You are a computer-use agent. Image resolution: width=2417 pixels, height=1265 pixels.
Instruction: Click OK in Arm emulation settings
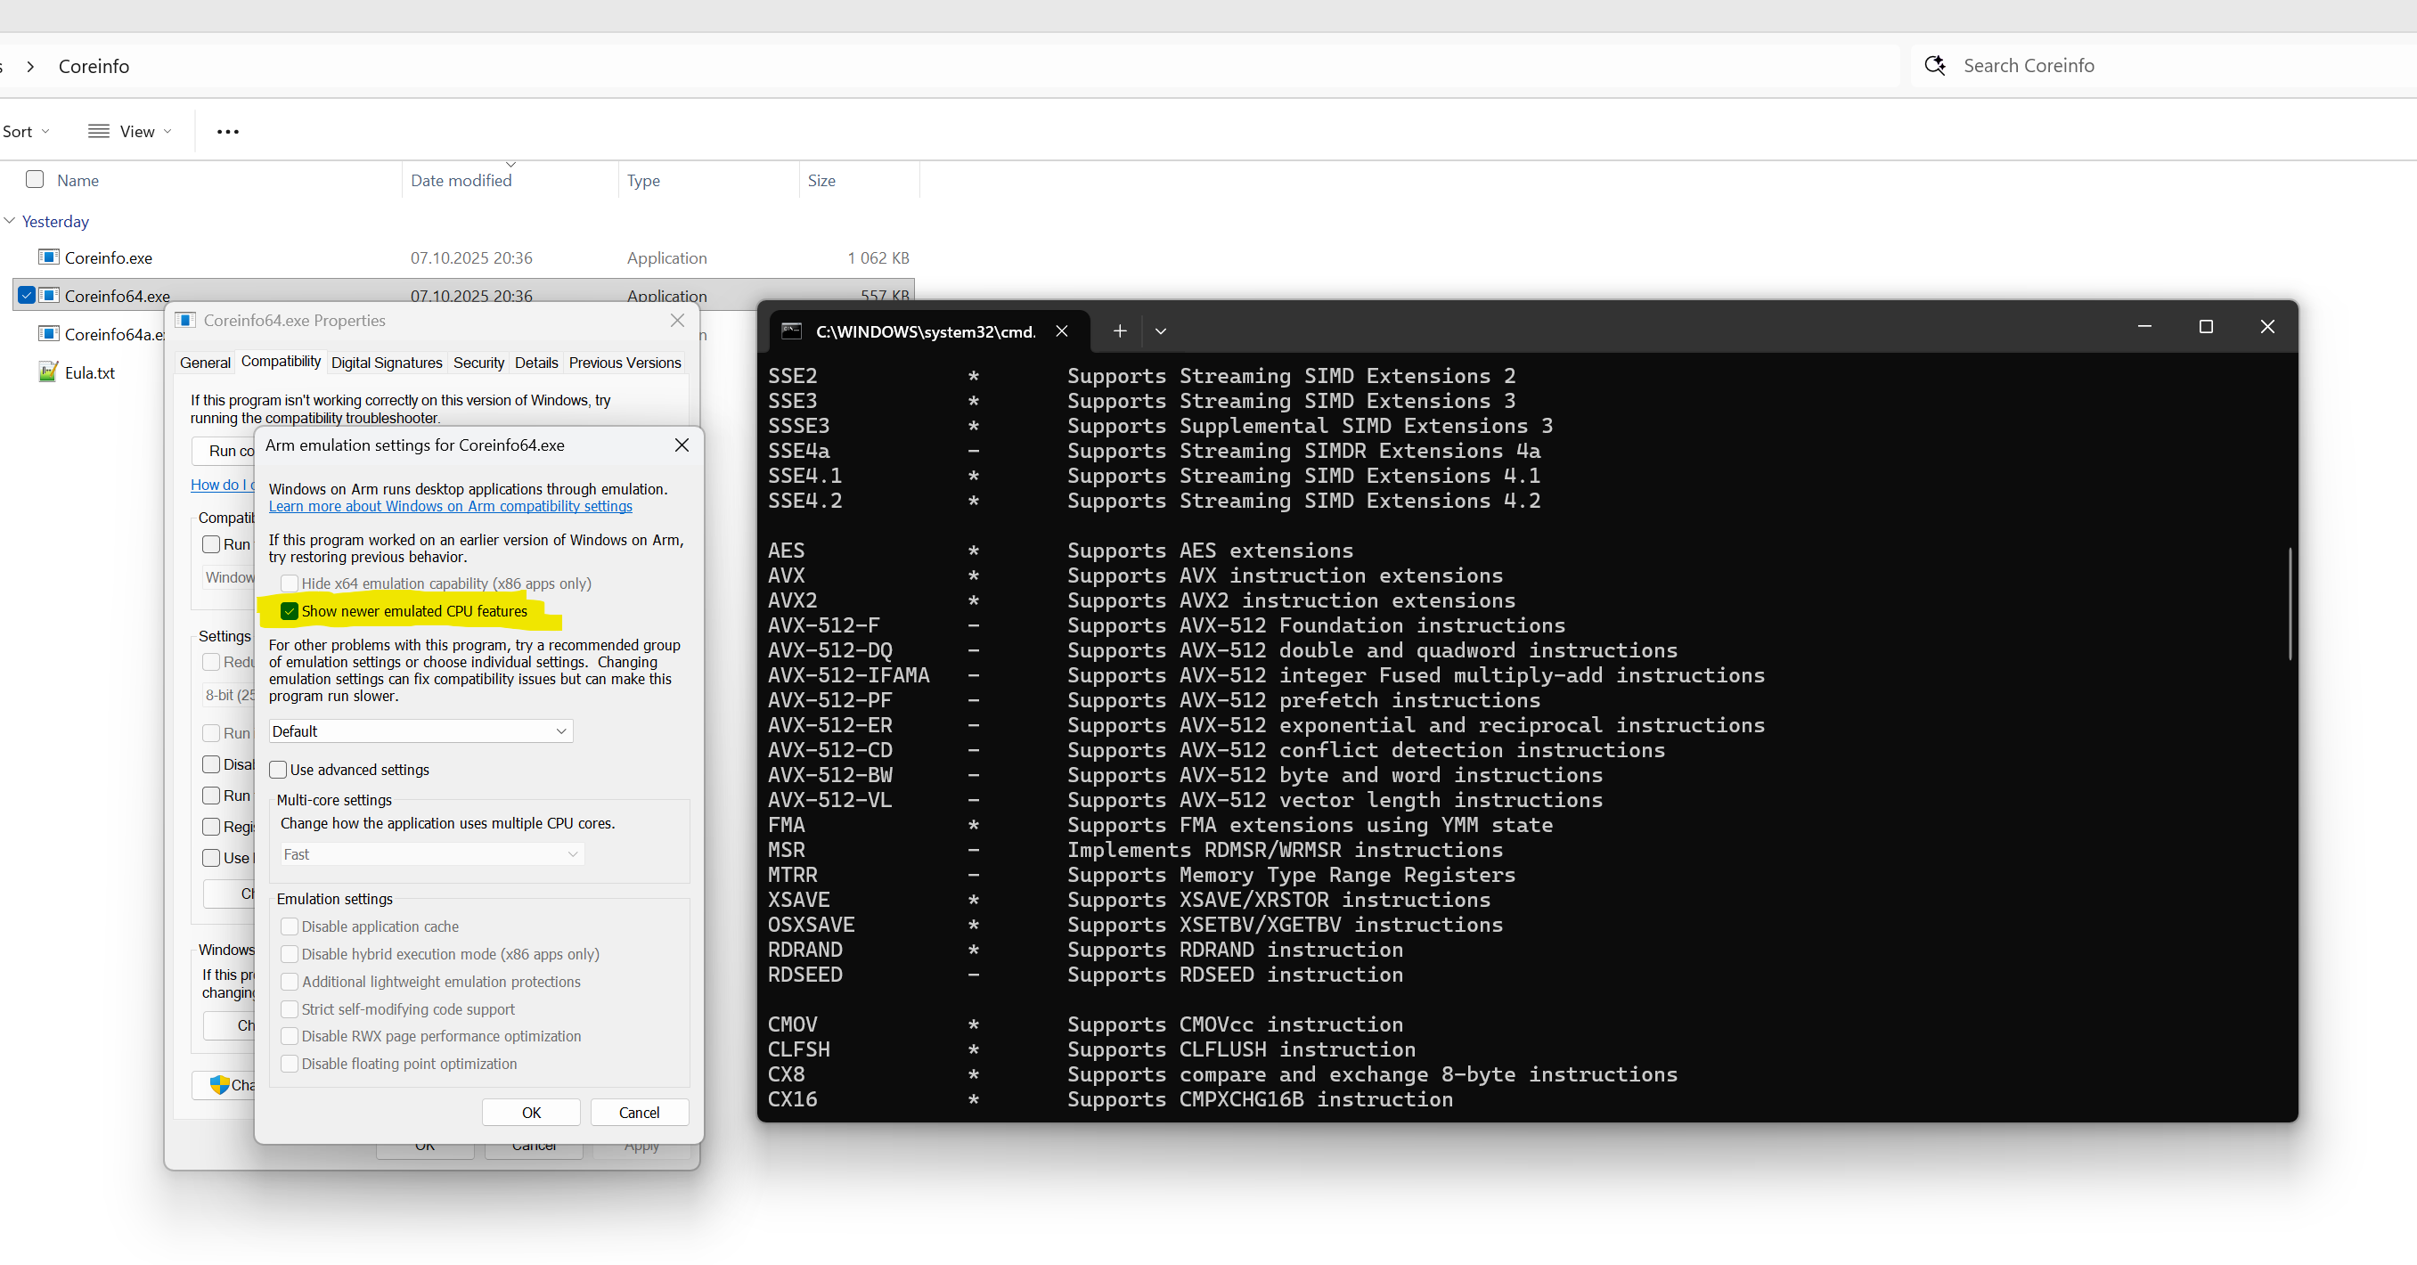coord(531,1113)
